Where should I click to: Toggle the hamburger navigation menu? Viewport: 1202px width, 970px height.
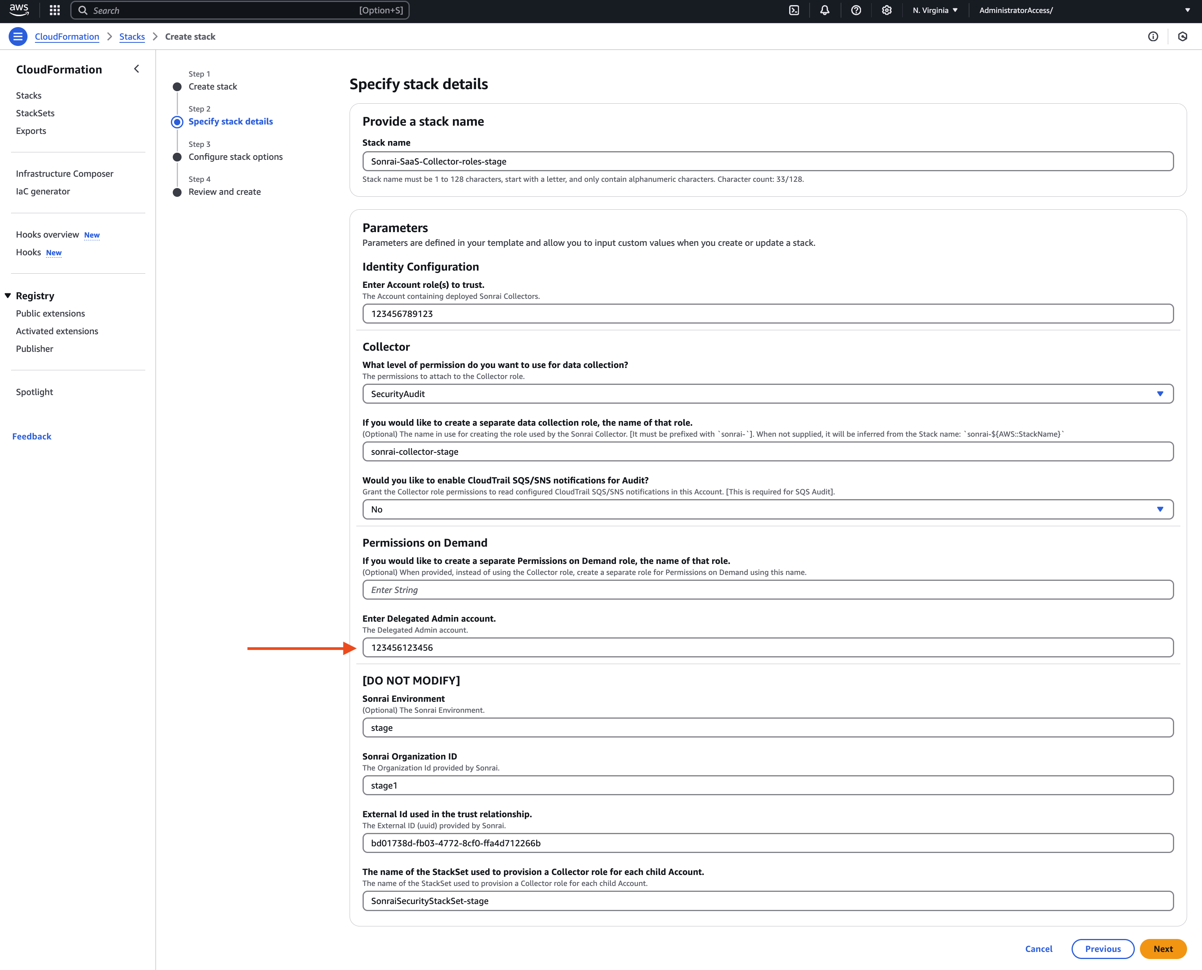pyautogui.click(x=18, y=36)
